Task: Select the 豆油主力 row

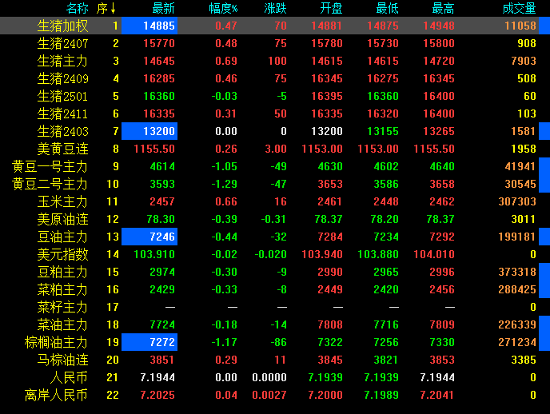Action: [62, 237]
